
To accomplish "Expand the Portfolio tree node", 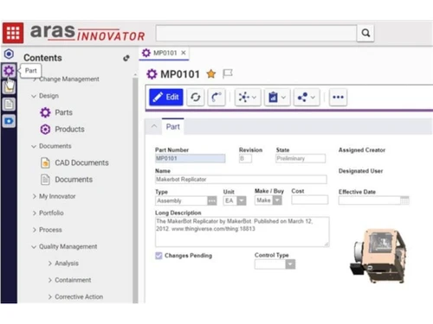I will (34, 213).
